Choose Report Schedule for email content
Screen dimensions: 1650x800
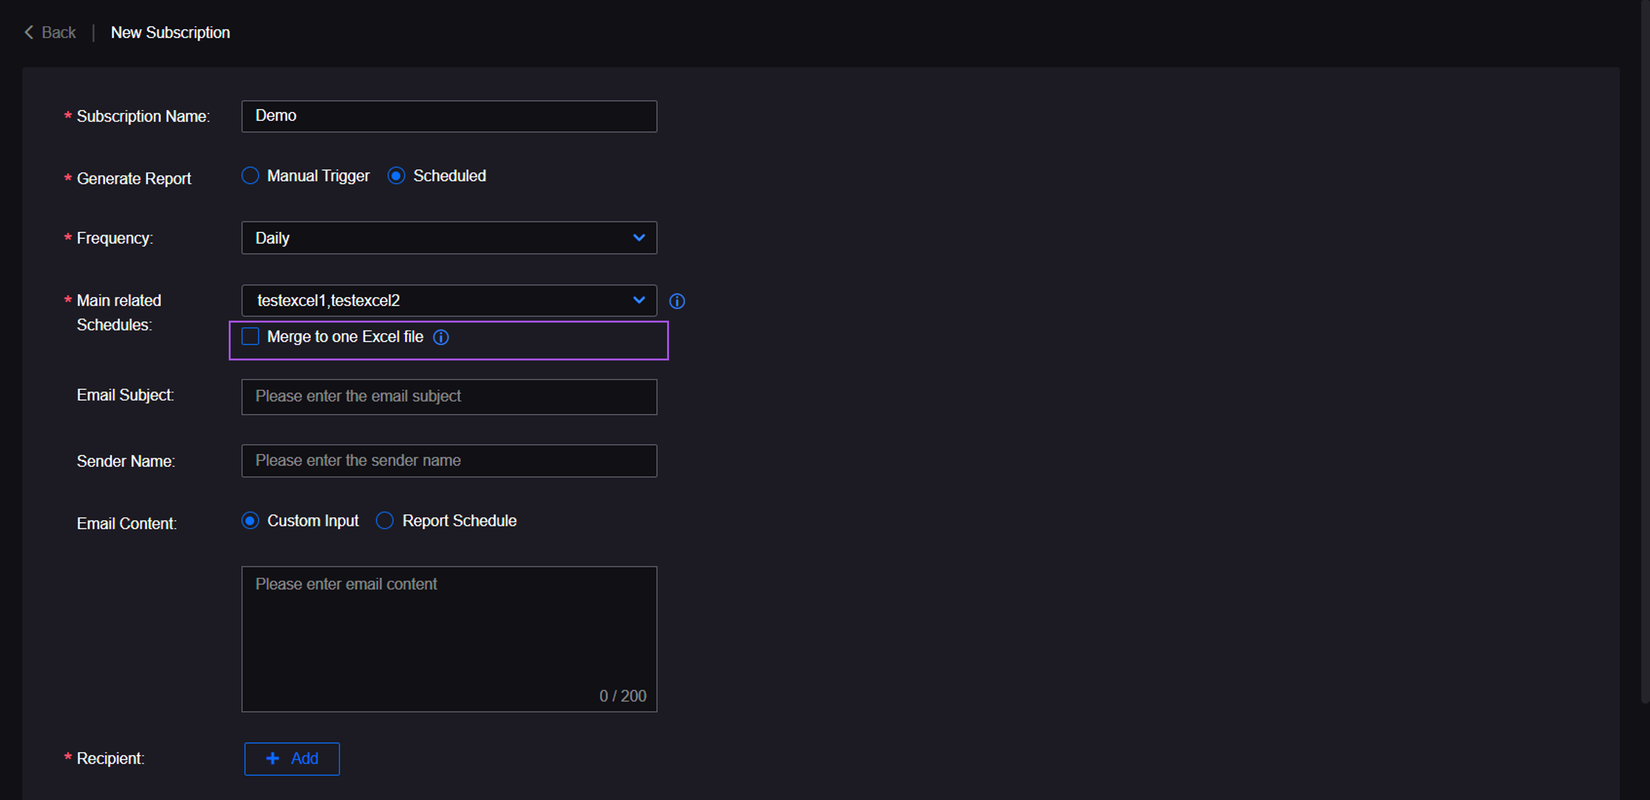(384, 520)
